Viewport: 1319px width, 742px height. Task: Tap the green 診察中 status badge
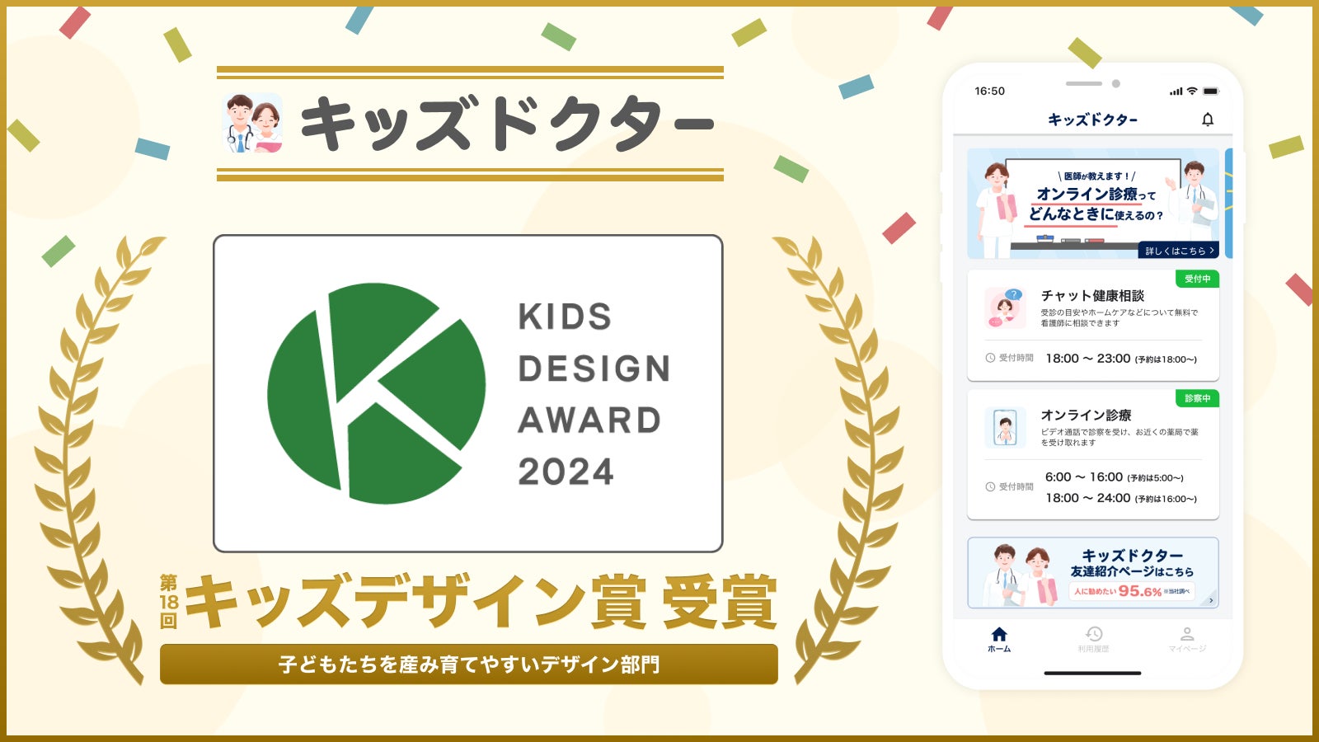(1197, 398)
